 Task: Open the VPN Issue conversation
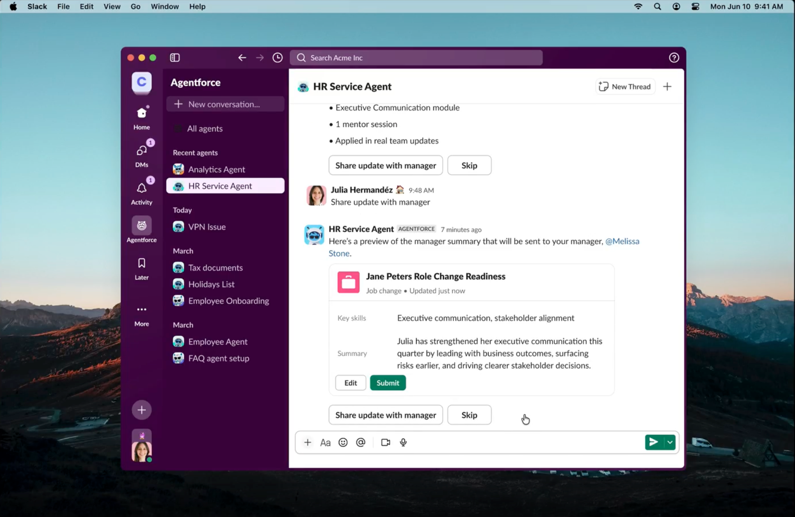225,227
